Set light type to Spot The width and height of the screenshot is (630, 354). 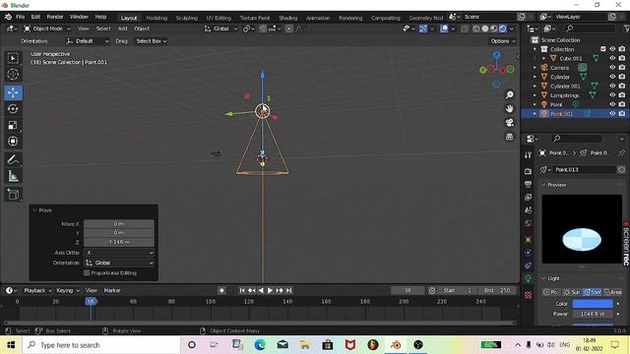[x=593, y=292]
